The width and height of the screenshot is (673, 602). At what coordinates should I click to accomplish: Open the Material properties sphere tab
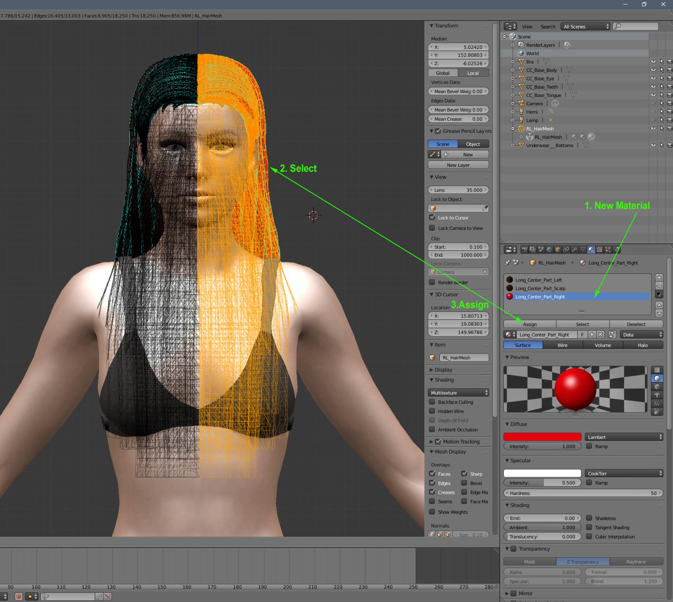[591, 249]
